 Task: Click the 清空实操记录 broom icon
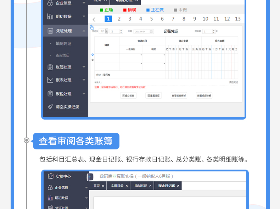[x=50, y=107]
